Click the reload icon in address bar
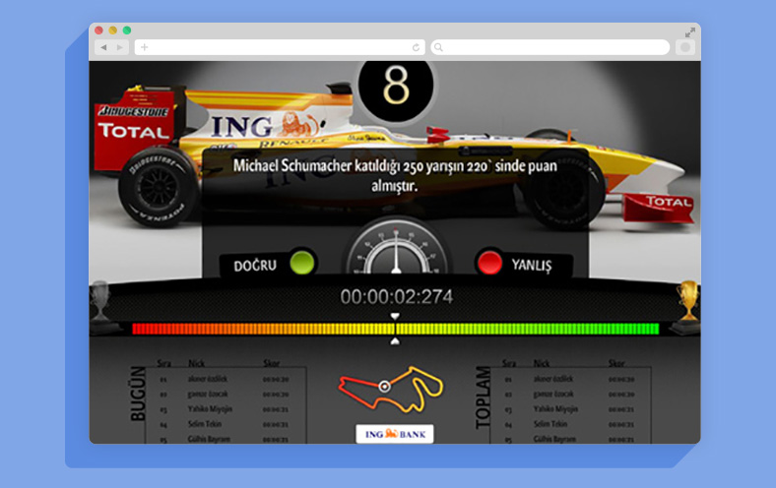The image size is (776, 488). pos(417,47)
